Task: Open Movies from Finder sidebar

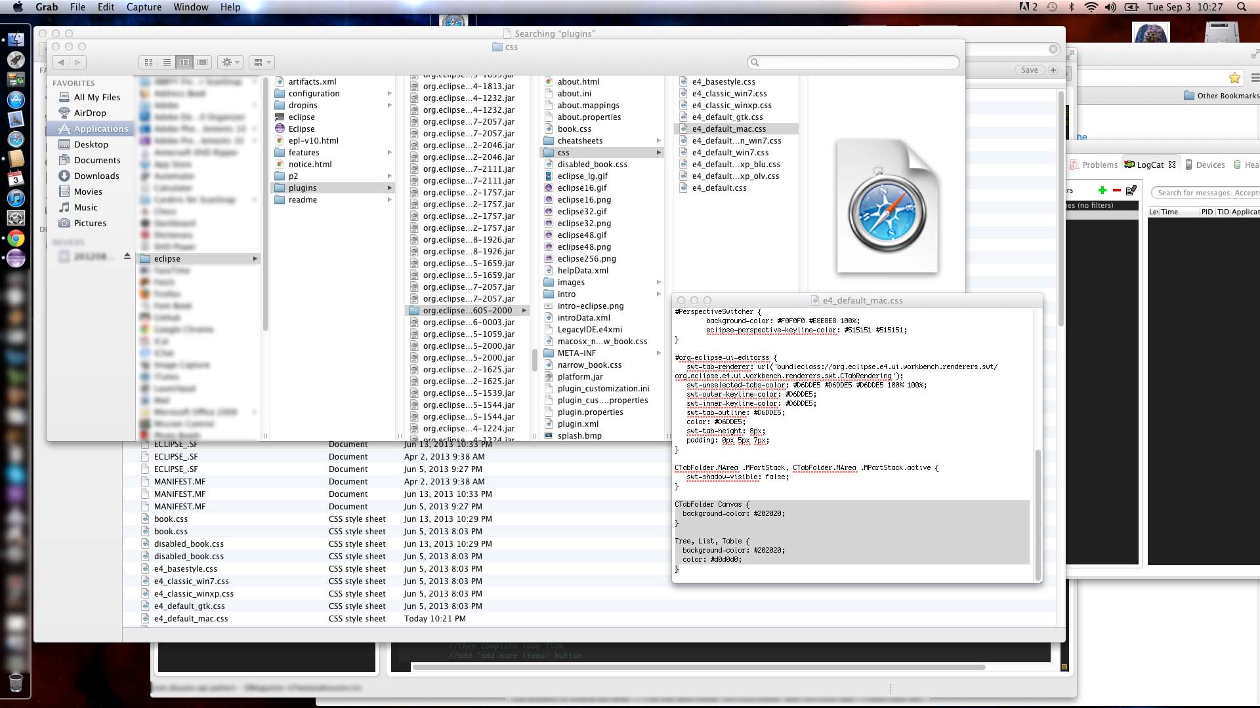Action: click(88, 191)
